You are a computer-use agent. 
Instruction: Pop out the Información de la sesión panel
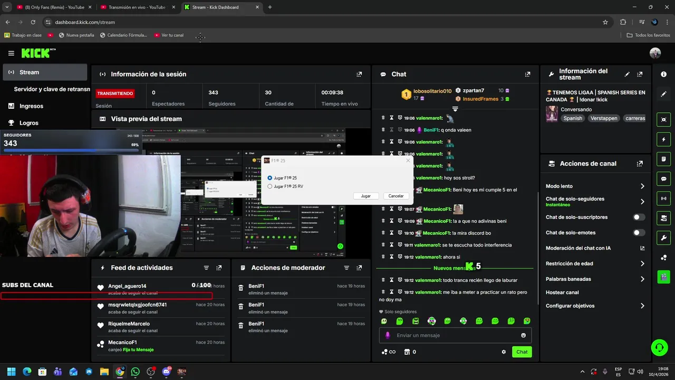coord(359,74)
